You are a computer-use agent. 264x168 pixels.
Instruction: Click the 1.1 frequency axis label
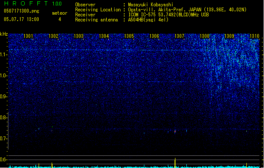coord(4,55)
